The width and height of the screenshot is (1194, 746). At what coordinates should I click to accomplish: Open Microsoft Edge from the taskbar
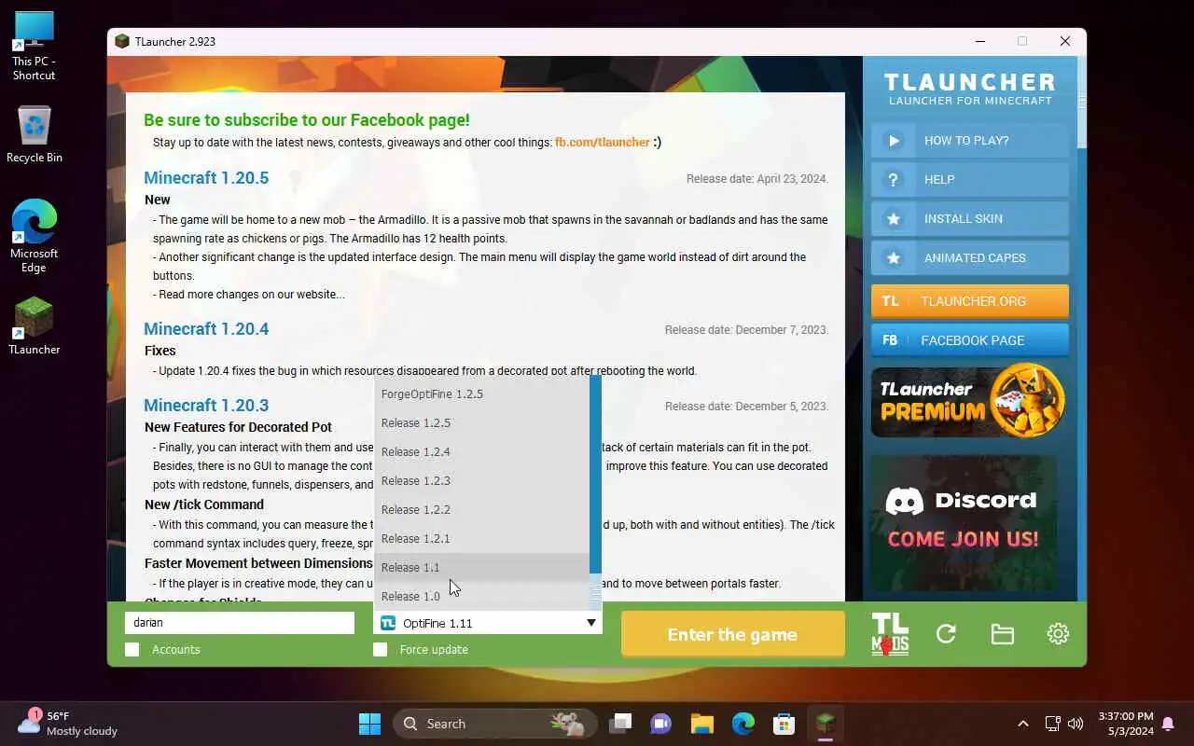[743, 724]
